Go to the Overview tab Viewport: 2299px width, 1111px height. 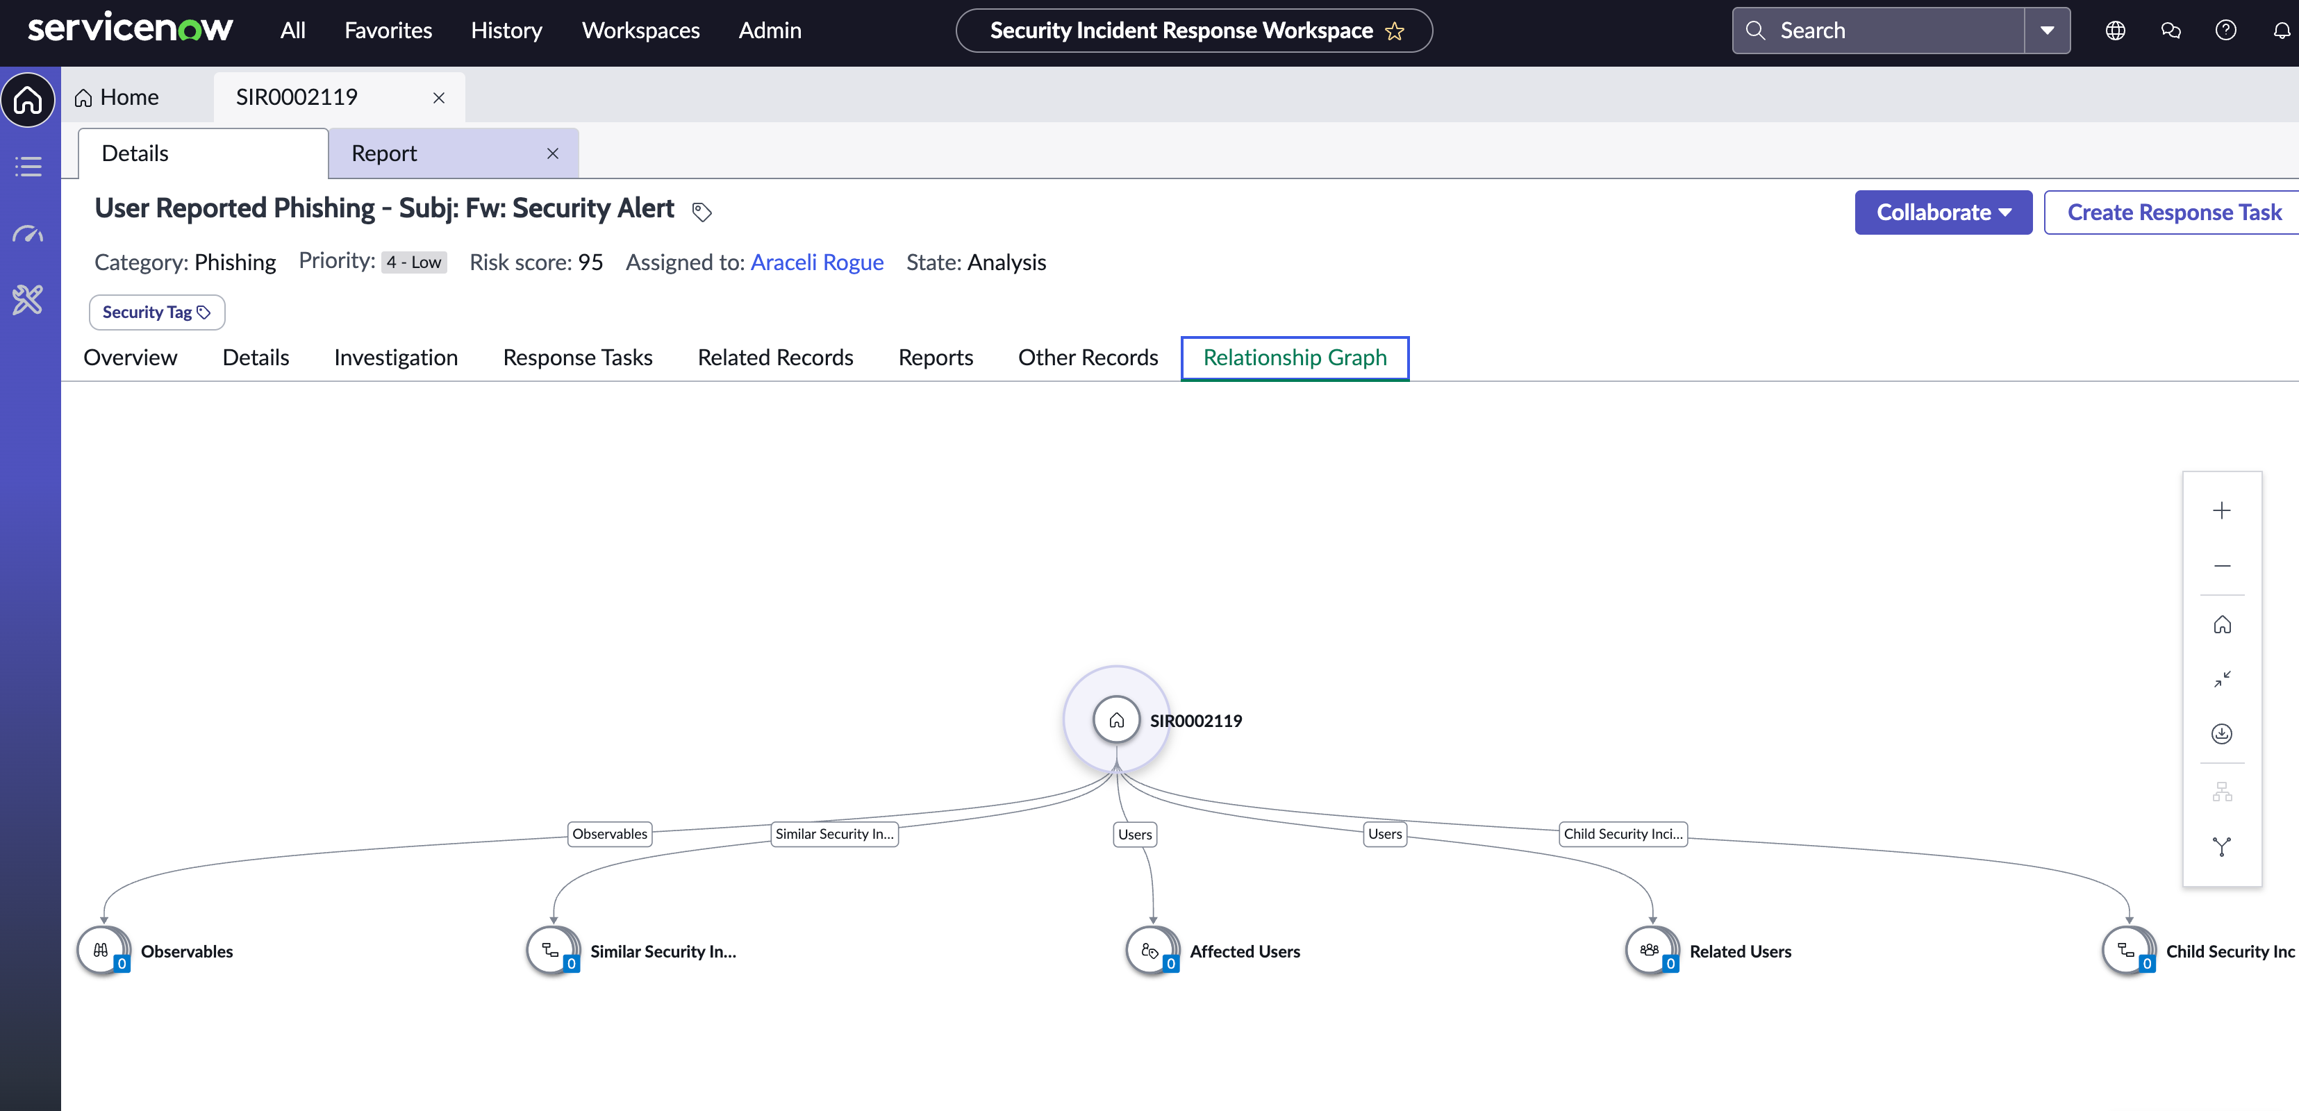coord(131,357)
